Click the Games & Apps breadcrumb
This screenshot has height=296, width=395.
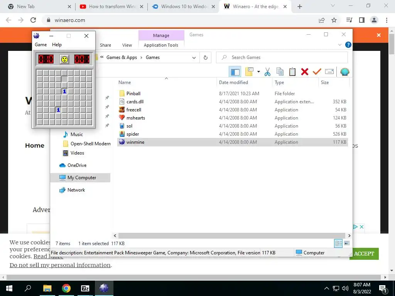[122, 57]
